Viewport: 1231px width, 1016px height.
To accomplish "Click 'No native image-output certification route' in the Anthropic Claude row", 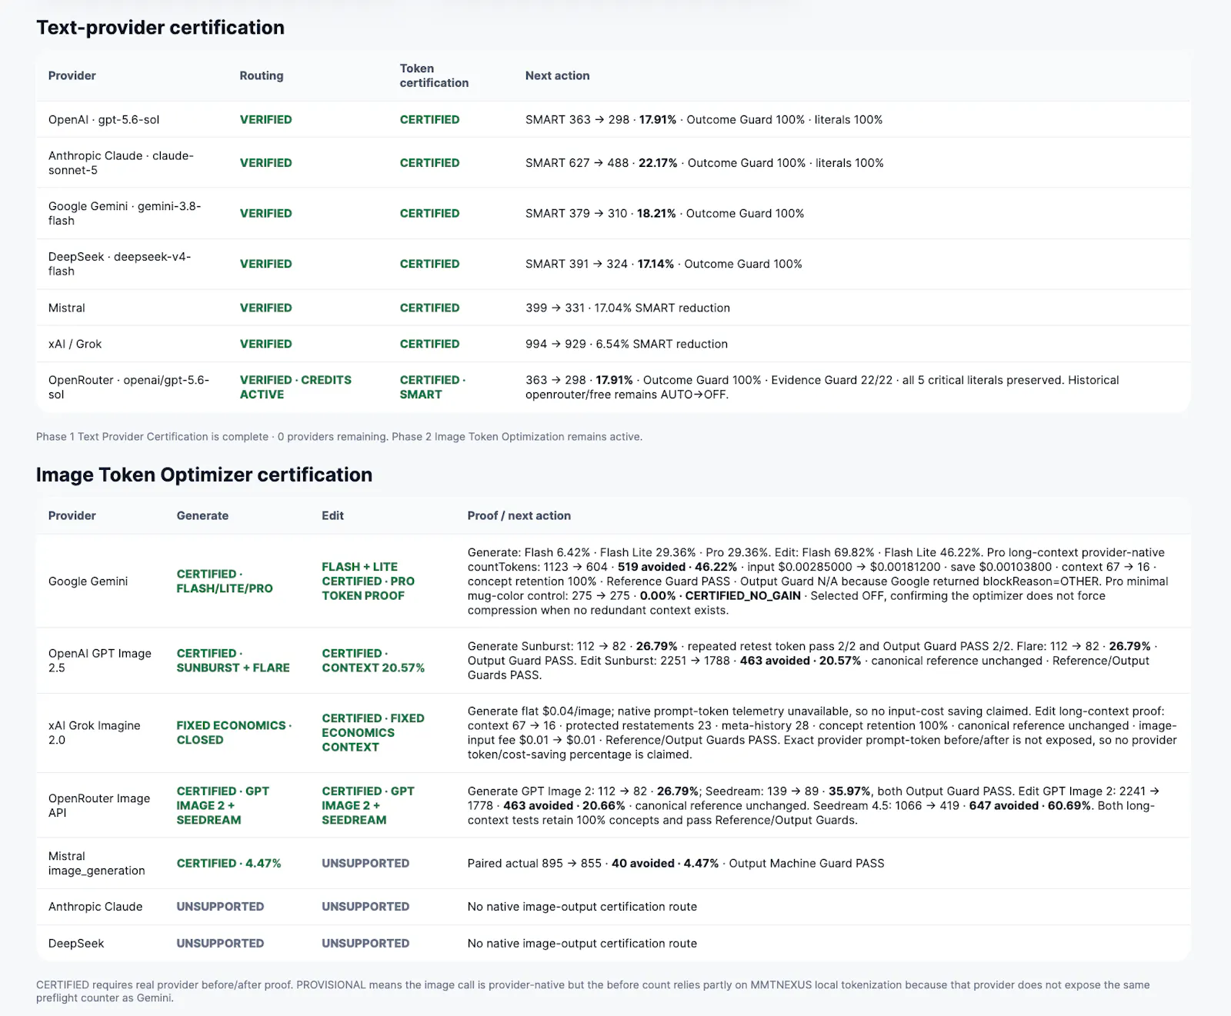I will point(582,907).
